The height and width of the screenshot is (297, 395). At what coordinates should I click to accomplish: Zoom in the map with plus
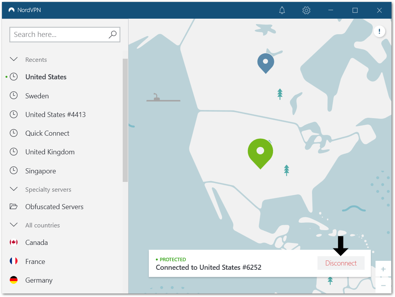383,269
